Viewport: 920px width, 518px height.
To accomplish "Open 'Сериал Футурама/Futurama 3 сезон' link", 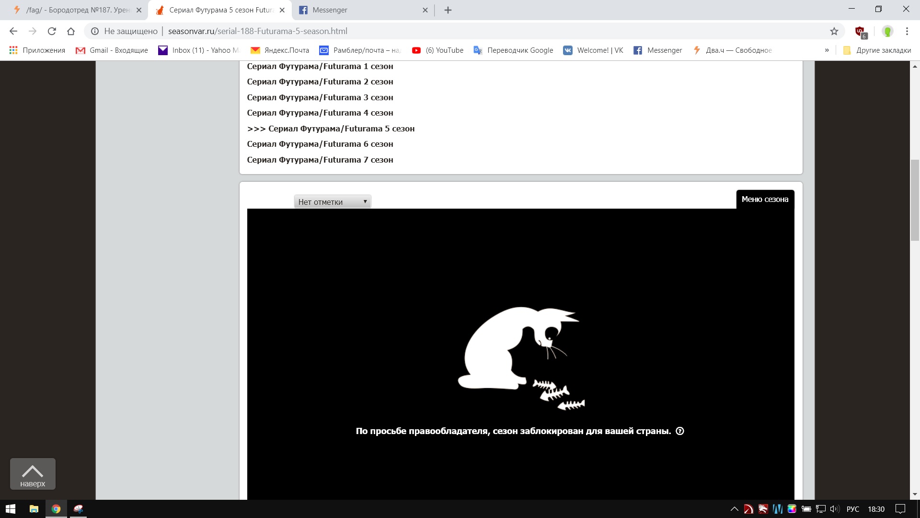I will point(320,97).
